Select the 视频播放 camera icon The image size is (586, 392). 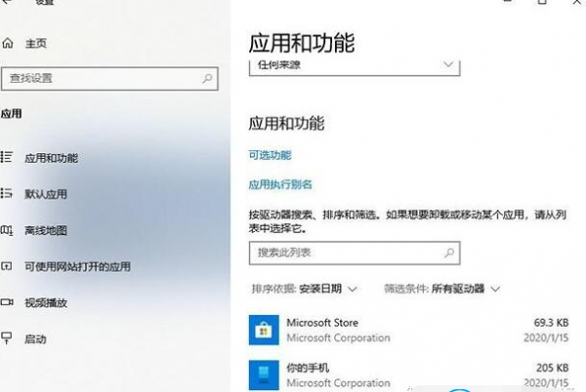pyautogui.click(x=7, y=302)
